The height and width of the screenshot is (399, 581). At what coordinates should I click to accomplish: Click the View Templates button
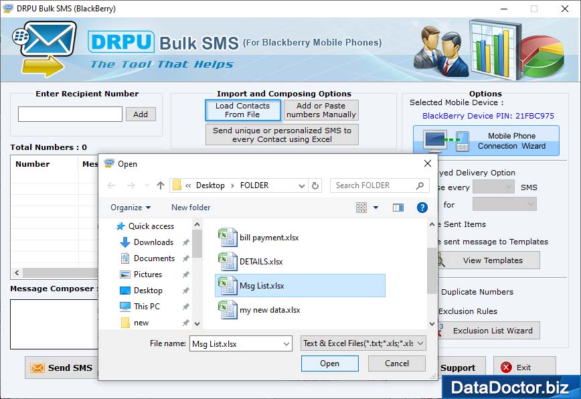[489, 260]
